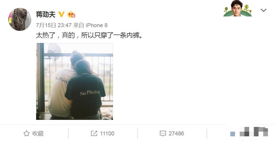Click the black shirt's No Photos text

point(90,92)
